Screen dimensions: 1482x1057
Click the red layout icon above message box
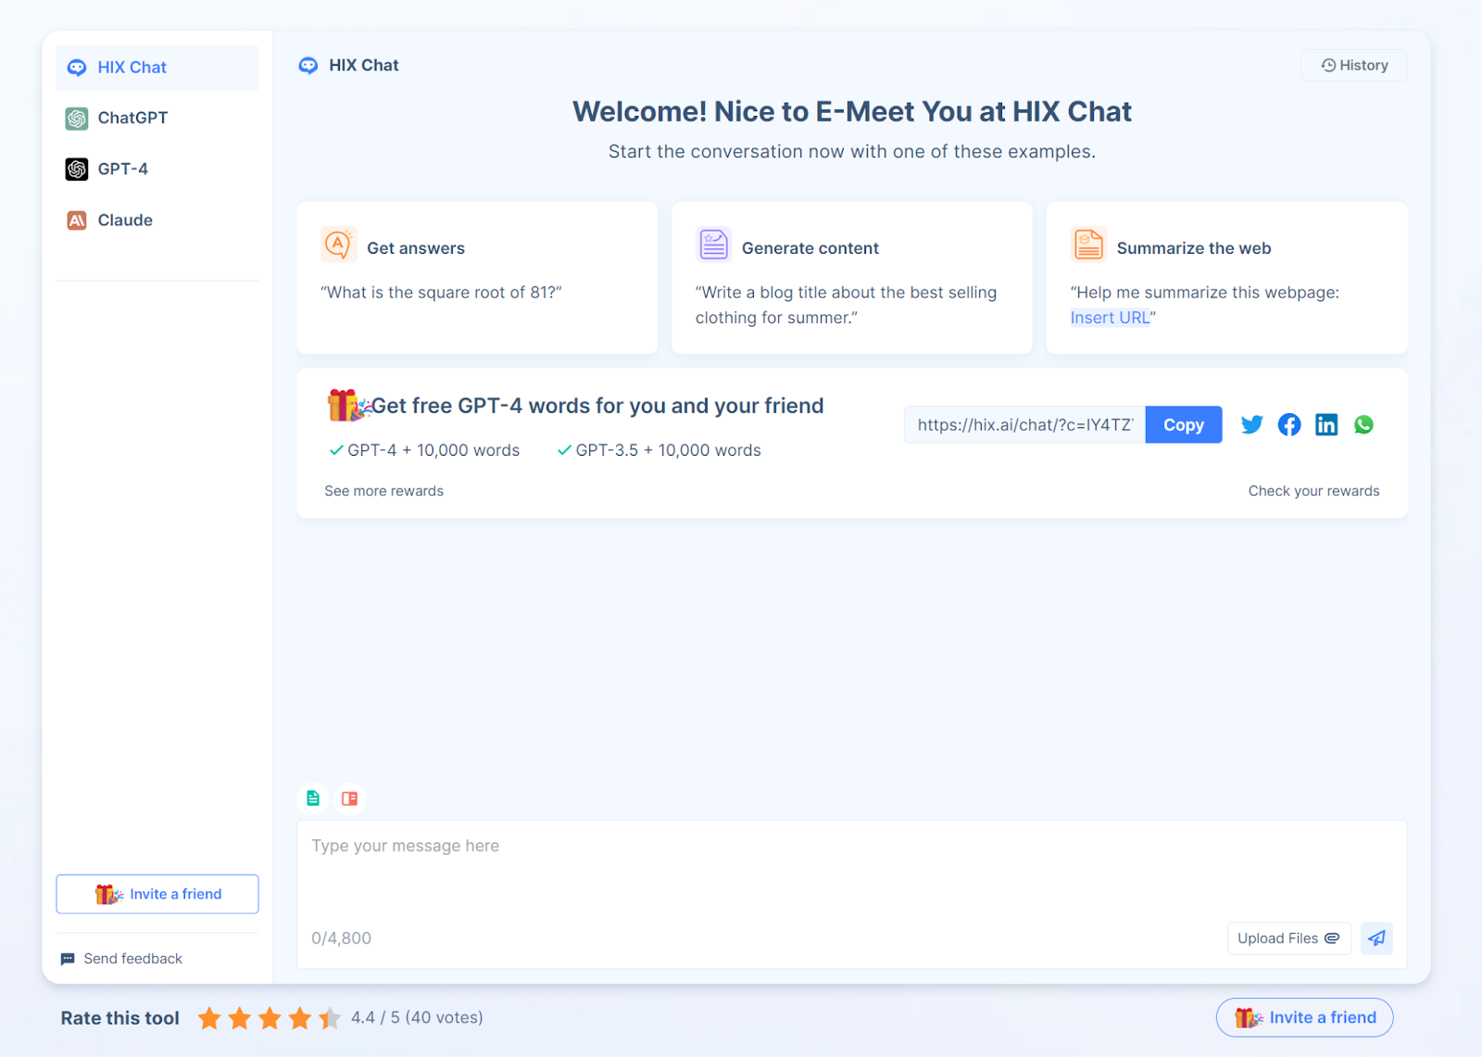349,799
